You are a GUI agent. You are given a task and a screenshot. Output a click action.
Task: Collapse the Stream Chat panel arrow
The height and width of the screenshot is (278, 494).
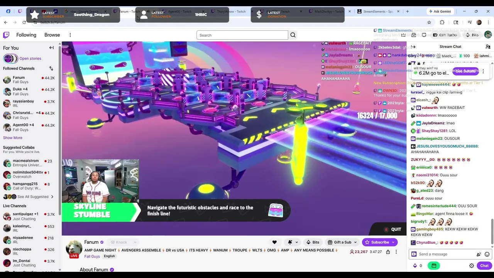click(413, 47)
